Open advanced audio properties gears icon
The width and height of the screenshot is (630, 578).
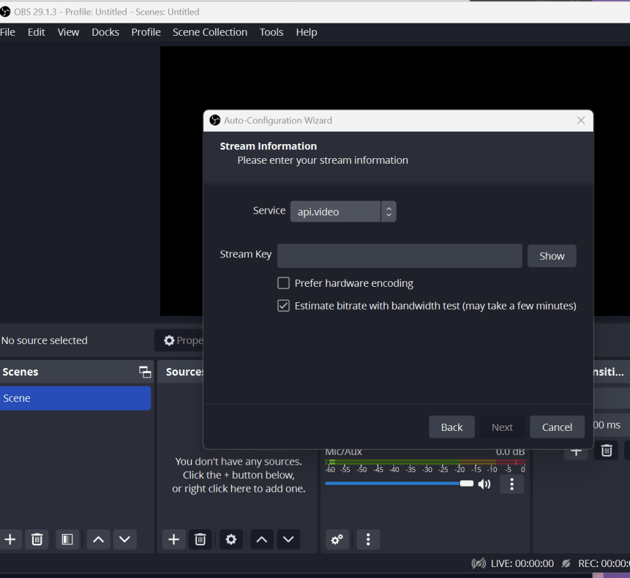tap(337, 539)
